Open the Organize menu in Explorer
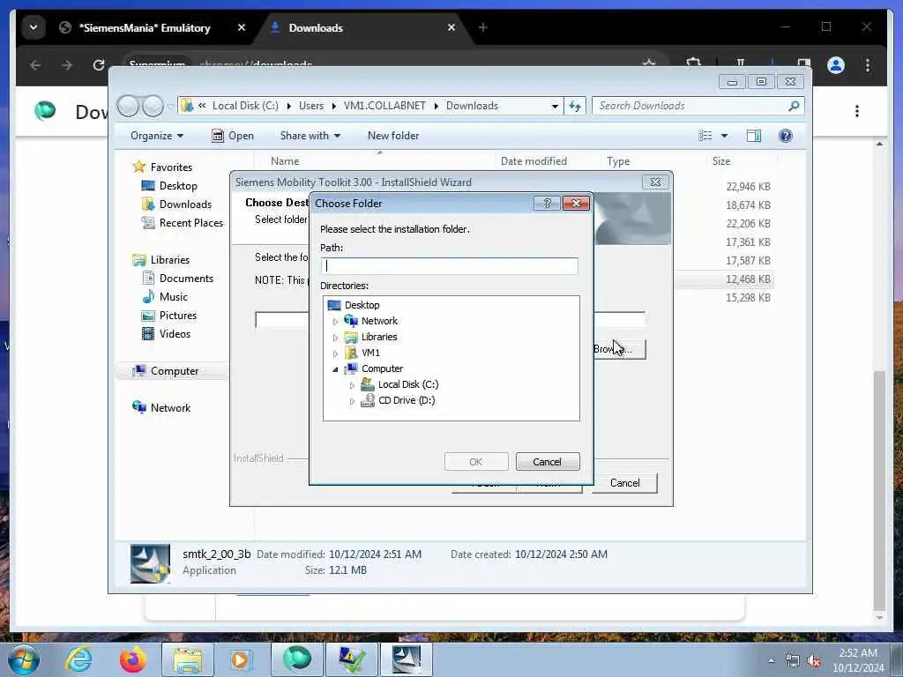 click(x=157, y=136)
